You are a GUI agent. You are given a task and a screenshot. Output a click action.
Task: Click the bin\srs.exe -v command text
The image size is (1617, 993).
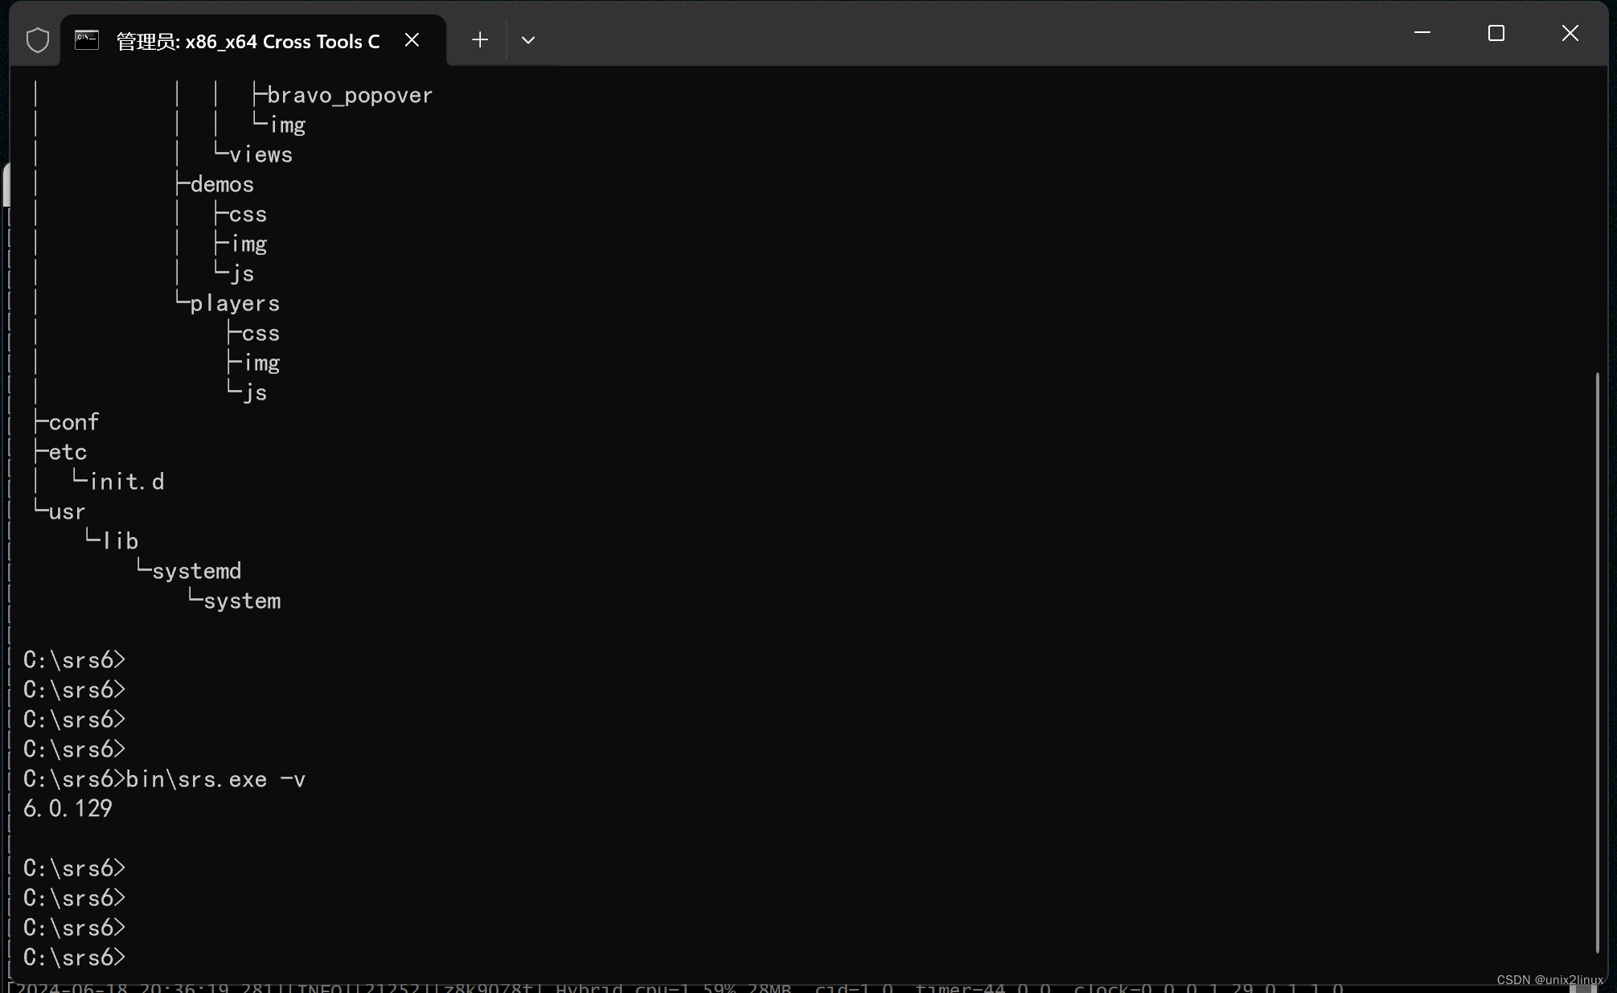click(x=215, y=780)
